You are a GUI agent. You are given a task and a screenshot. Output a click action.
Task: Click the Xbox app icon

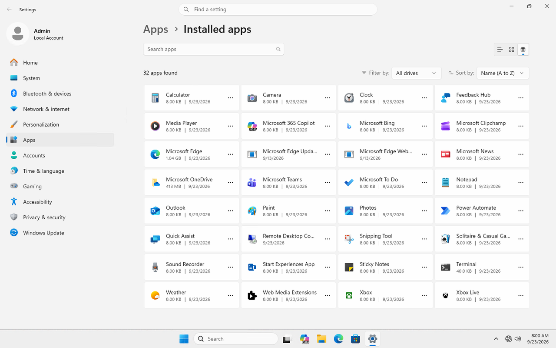(x=349, y=296)
